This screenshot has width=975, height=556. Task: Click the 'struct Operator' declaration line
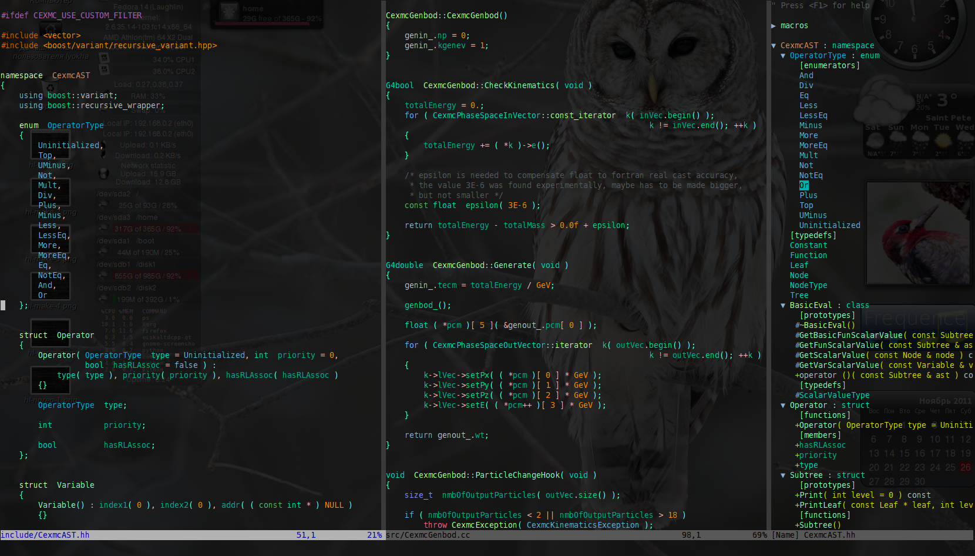[57, 335]
